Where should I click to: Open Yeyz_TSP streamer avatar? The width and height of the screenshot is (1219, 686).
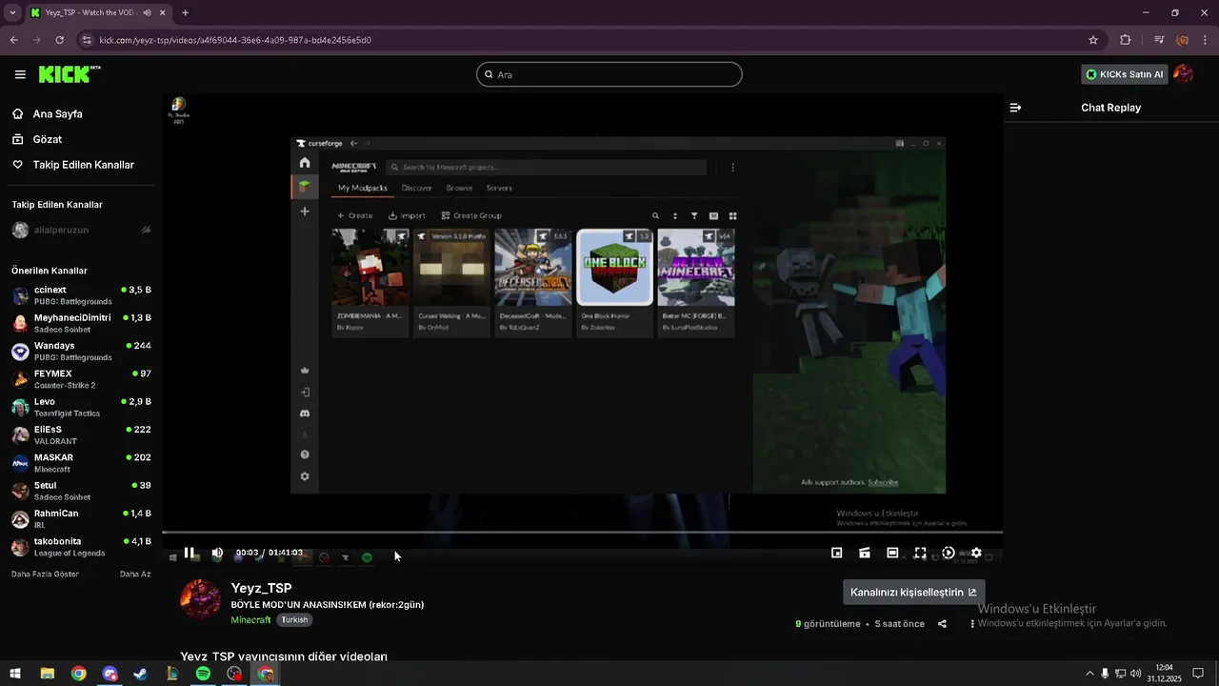pyautogui.click(x=200, y=598)
